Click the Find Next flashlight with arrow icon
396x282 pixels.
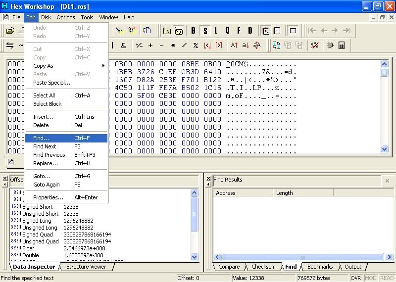coord(132,31)
